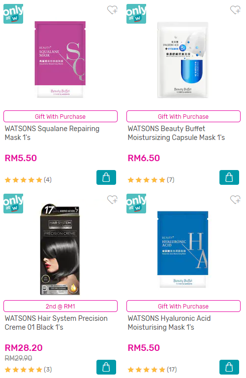Add Hair System Precision Creme to bag

106,367
